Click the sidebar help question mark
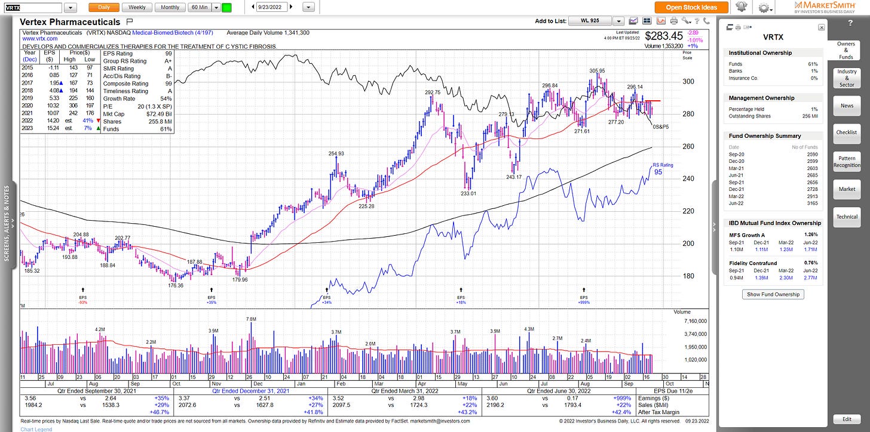The image size is (870, 432). 850,23
